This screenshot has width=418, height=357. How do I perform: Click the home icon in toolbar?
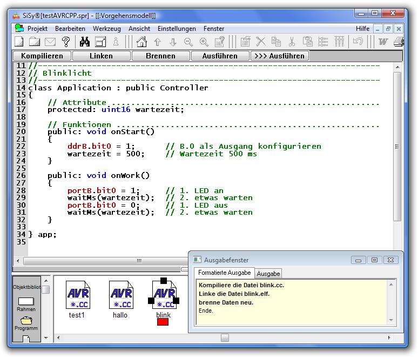[141, 42]
